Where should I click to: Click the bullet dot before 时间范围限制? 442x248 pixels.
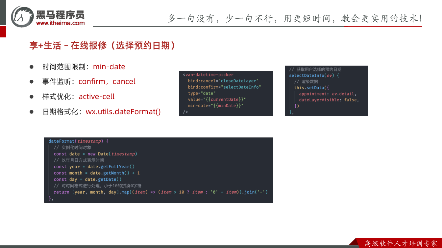[x=32, y=67]
